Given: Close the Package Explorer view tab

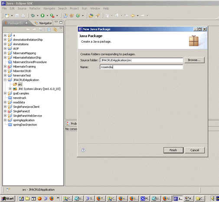Looking at the screenshot, I should point(26,23).
